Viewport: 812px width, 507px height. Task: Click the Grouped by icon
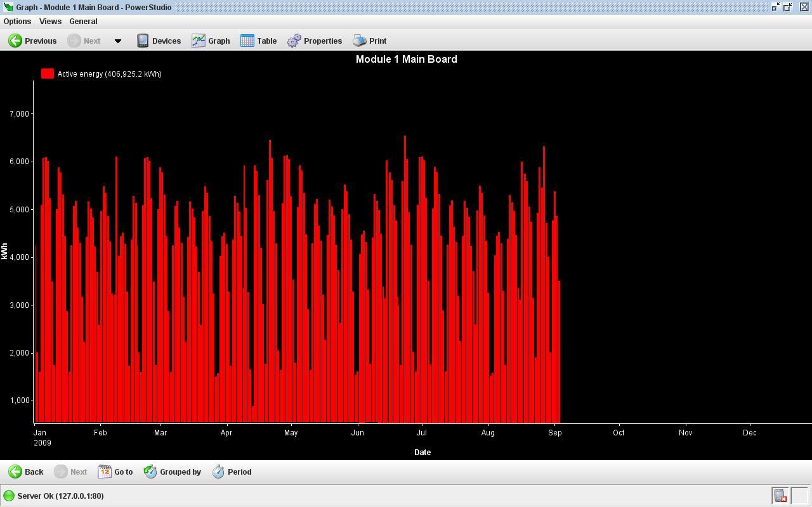(x=150, y=472)
